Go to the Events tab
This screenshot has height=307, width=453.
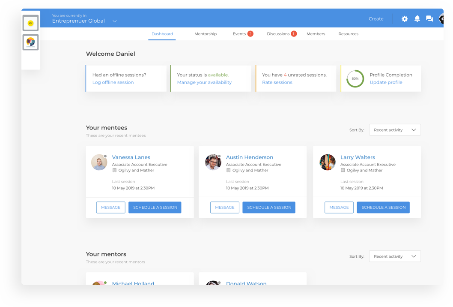[x=239, y=34]
